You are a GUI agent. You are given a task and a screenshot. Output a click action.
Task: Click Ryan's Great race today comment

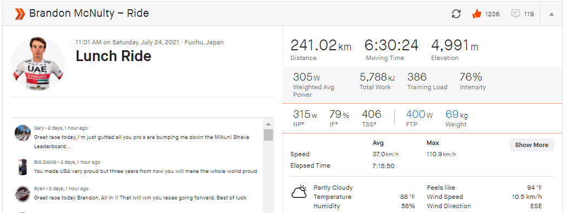pyautogui.click(x=140, y=198)
